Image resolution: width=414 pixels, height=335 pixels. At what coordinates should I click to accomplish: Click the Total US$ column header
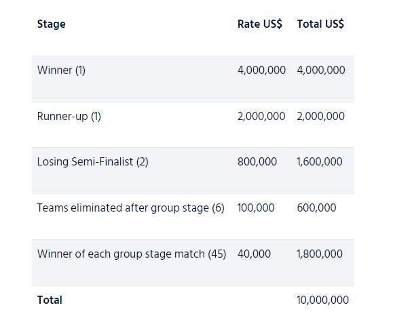(320, 24)
